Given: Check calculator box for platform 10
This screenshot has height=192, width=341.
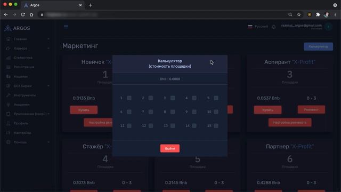Looking at the screenshot, I should [216, 112].
